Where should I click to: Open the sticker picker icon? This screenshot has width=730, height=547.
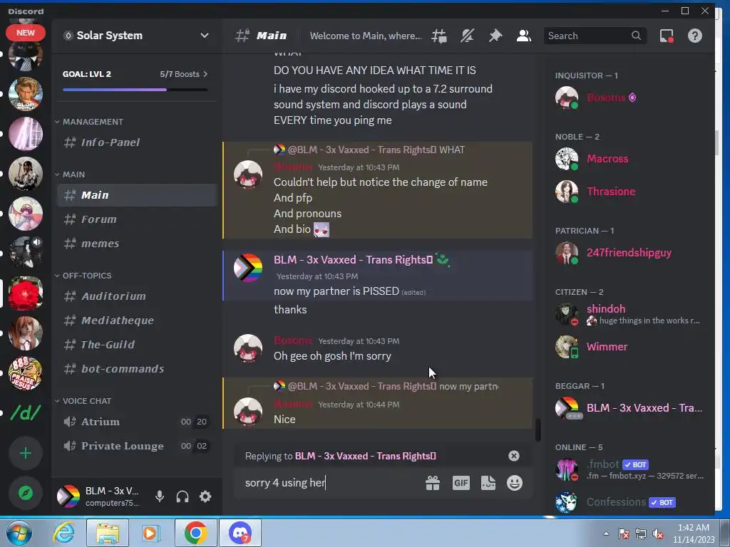(x=488, y=483)
